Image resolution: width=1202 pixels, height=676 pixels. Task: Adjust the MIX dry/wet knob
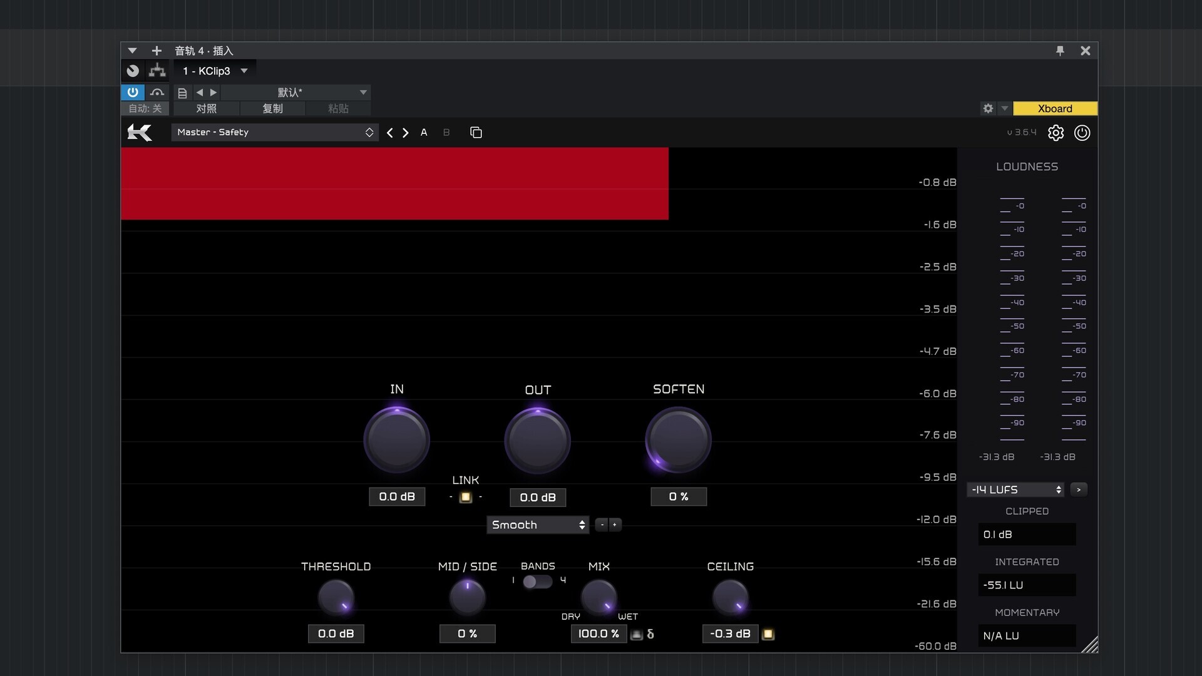[x=599, y=597]
